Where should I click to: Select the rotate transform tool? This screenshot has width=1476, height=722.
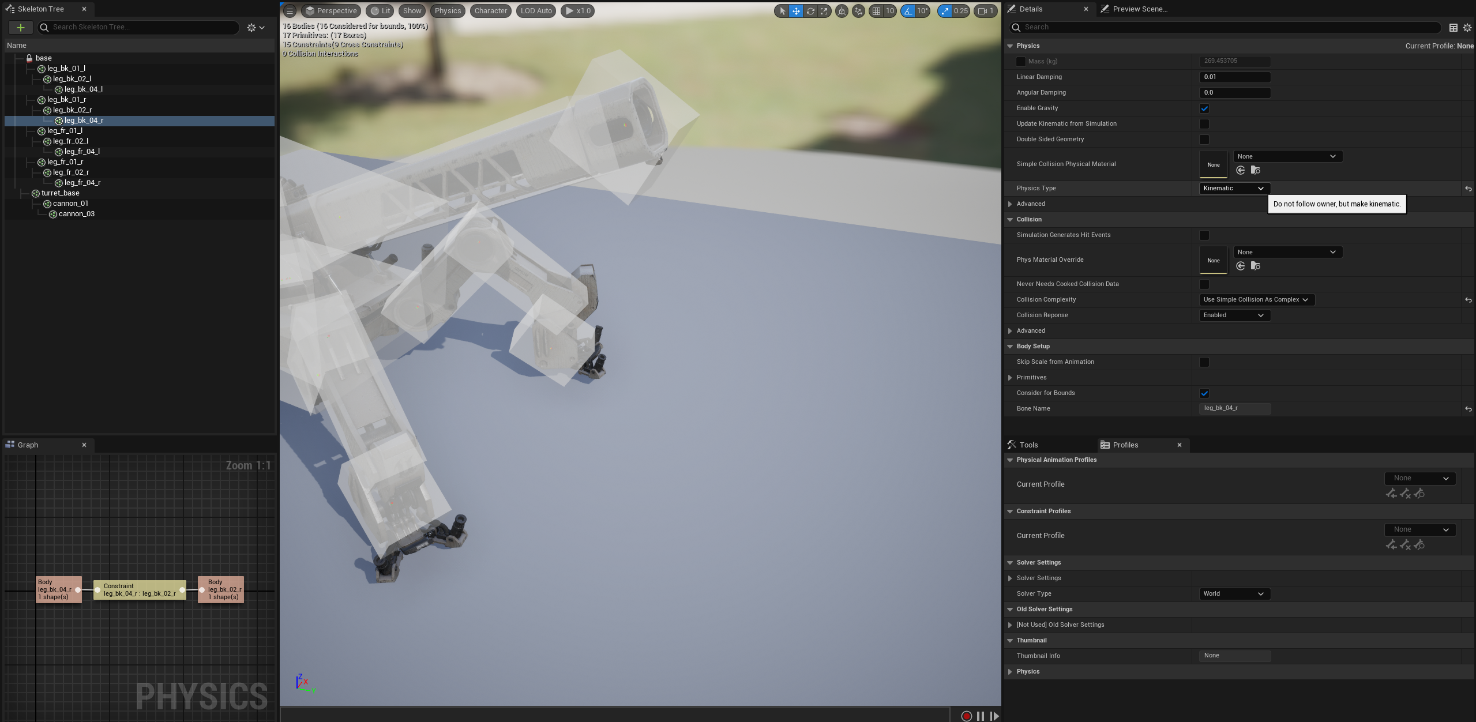tap(810, 11)
